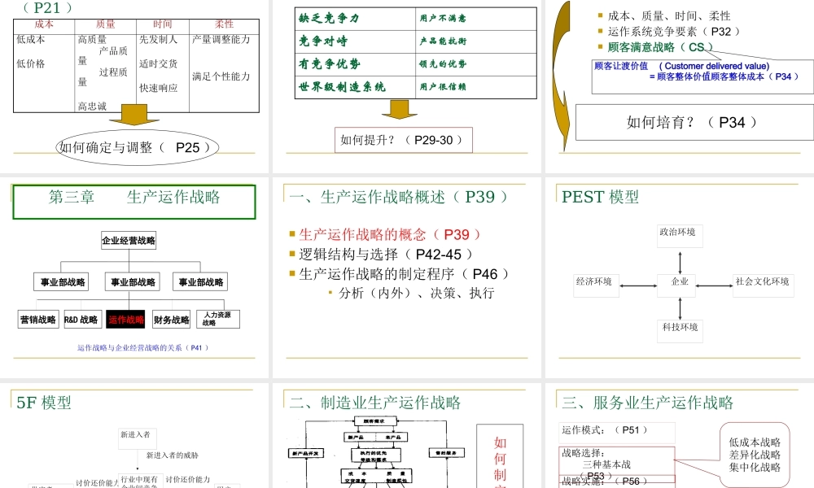Click the 世界级制造系统 table row label
This screenshot has width=814, height=488.
[x=342, y=87]
